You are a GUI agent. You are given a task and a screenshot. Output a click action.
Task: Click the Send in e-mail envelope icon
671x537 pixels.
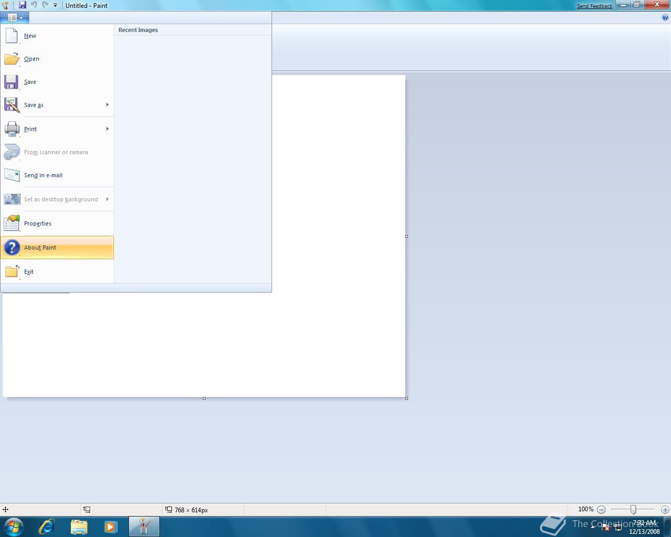(x=12, y=175)
